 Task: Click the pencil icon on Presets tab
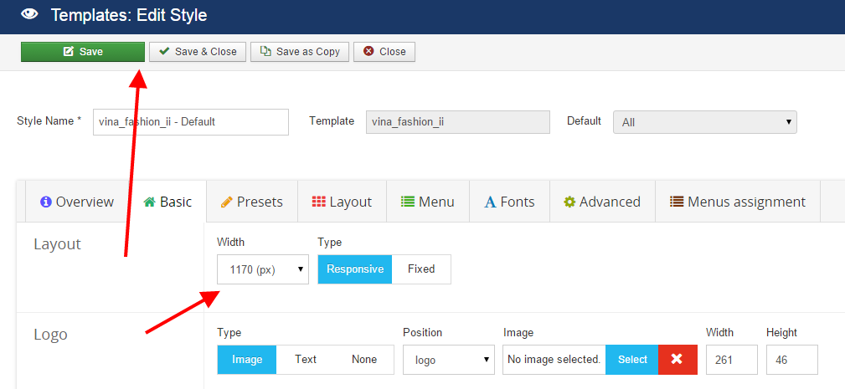[226, 202]
